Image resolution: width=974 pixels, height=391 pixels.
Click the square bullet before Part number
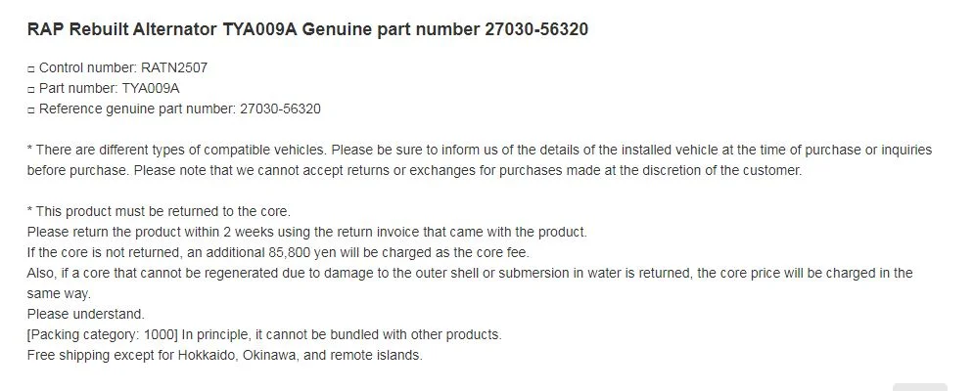click(x=31, y=89)
